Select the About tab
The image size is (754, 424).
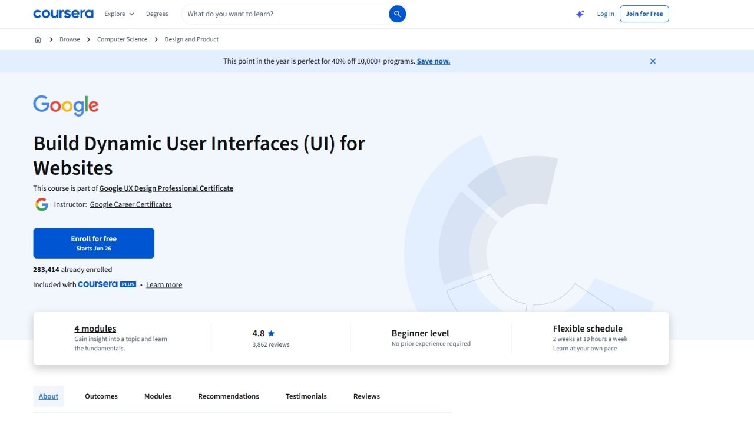click(x=48, y=396)
